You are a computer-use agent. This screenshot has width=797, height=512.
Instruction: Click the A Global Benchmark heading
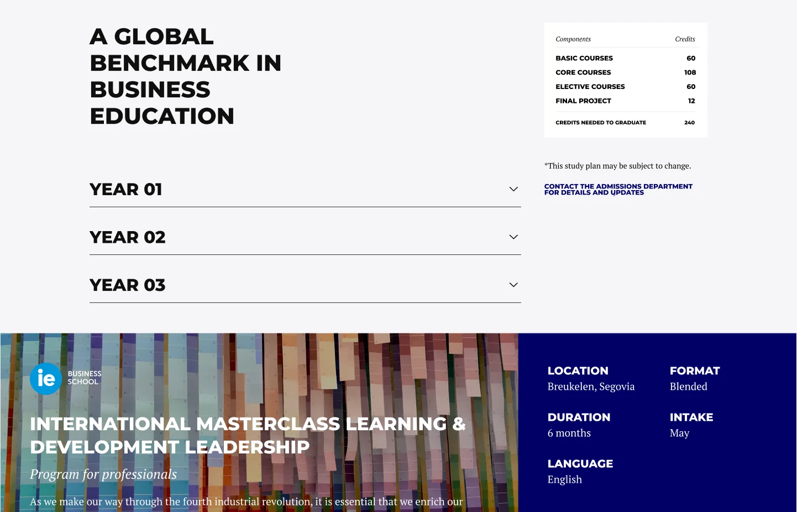point(185,76)
